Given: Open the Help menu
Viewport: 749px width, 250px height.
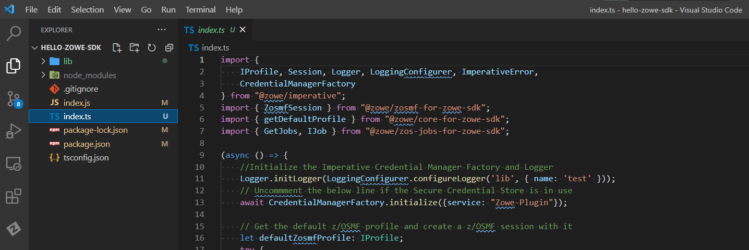Looking at the screenshot, I should pyautogui.click(x=234, y=9).
